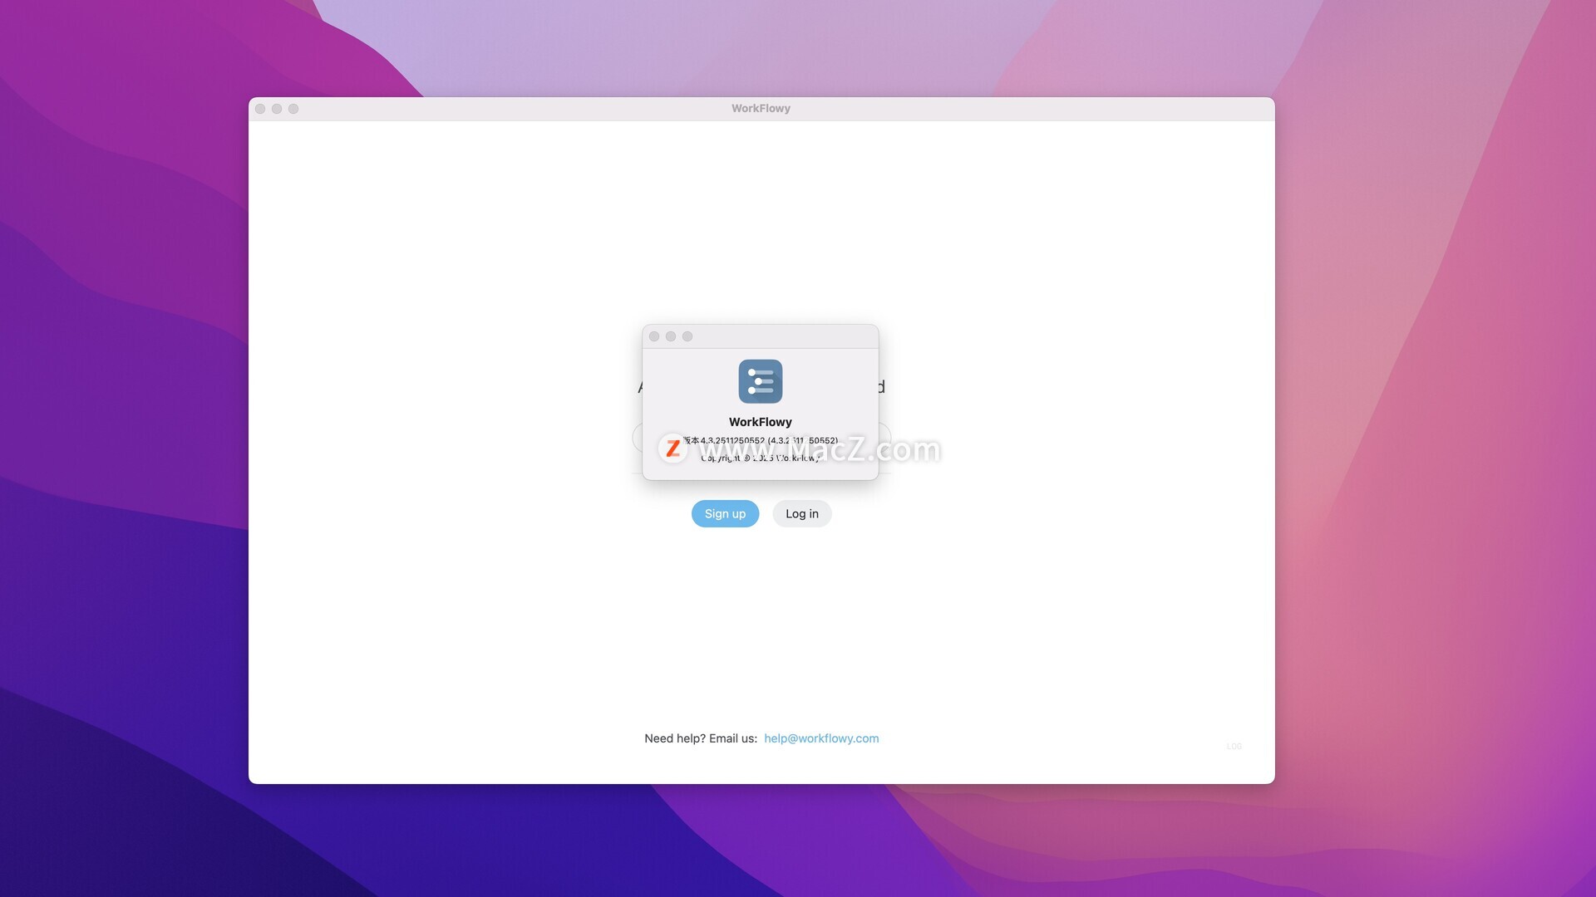Click the About dialog's empty title bar
The height and width of the screenshot is (897, 1596).
(x=781, y=336)
